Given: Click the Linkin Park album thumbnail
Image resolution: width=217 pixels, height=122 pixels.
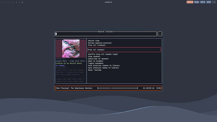Looking at the screenshot, I should (71, 49).
